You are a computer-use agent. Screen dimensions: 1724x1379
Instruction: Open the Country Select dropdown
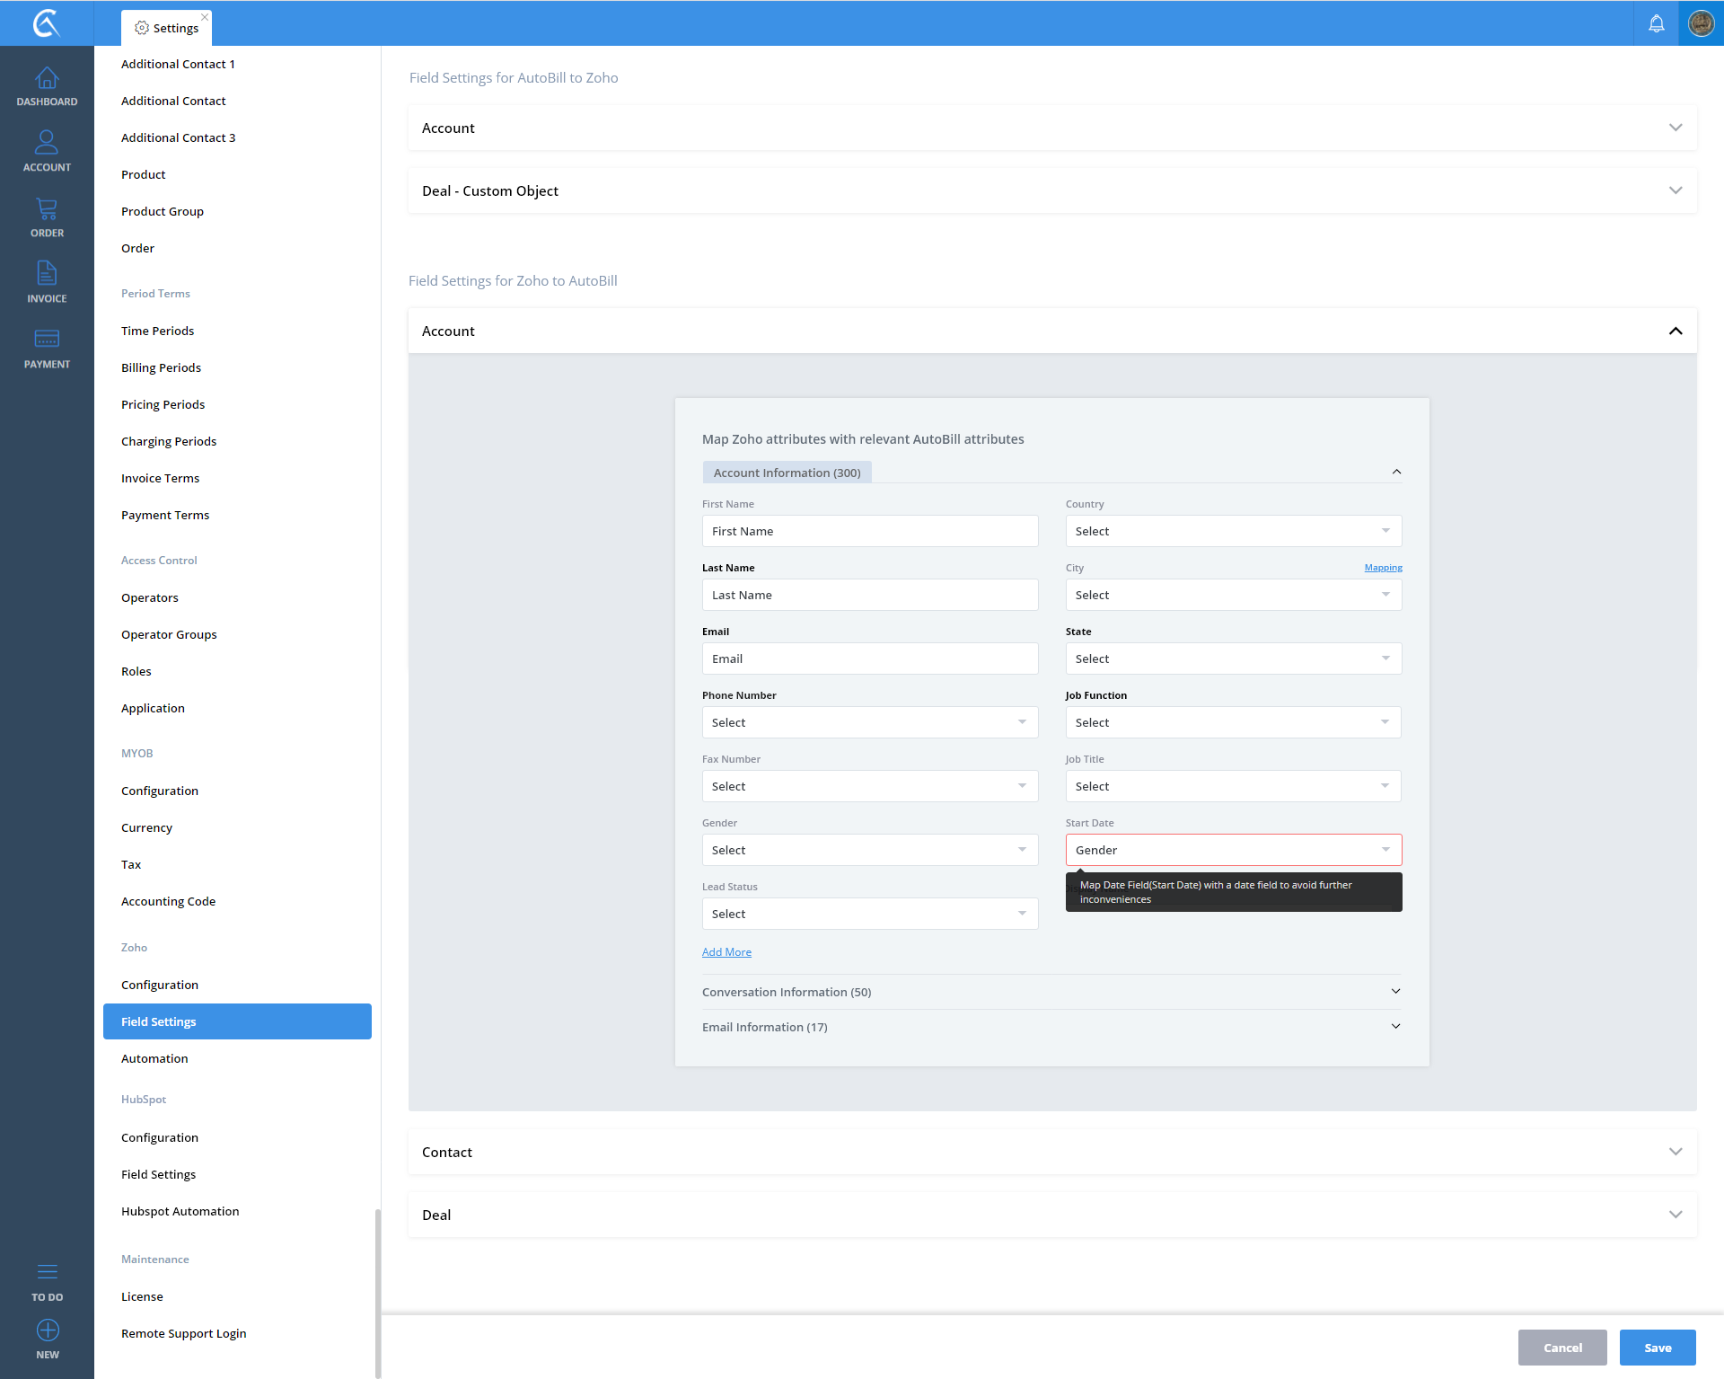[x=1233, y=531]
